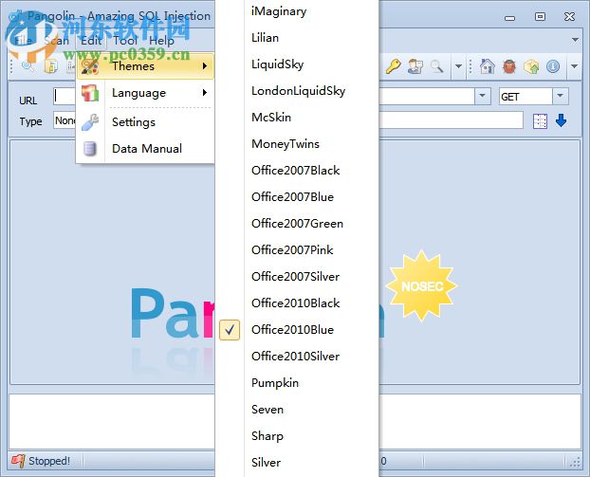The width and height of the screenshot is (590, 477).
Task: Open the Tool menu
Action: coord(125,41)
